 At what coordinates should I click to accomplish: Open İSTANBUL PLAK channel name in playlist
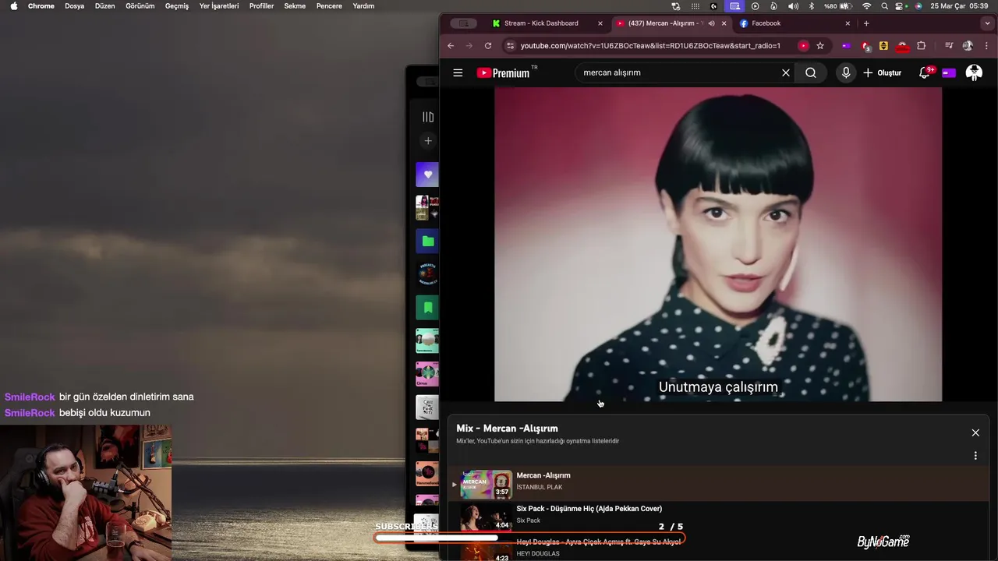(540, 488)
